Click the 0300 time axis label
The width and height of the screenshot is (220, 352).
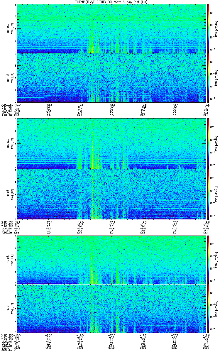[x=111, y=348]
